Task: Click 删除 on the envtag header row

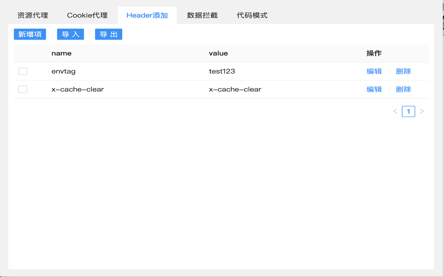Action: (x=403, y=71)
